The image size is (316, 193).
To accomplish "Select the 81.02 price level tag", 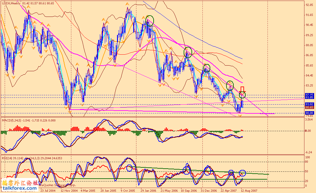I will click(309, 104).
